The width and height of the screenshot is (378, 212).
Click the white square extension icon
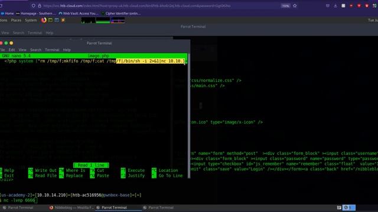(343, 5)
